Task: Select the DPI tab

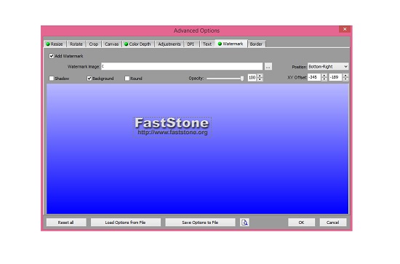Action: point(191,44)
